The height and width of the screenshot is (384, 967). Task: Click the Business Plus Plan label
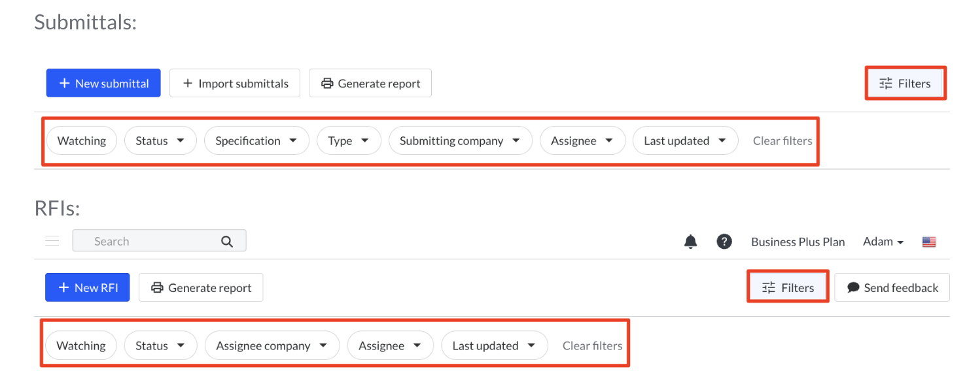coord(798,242)
